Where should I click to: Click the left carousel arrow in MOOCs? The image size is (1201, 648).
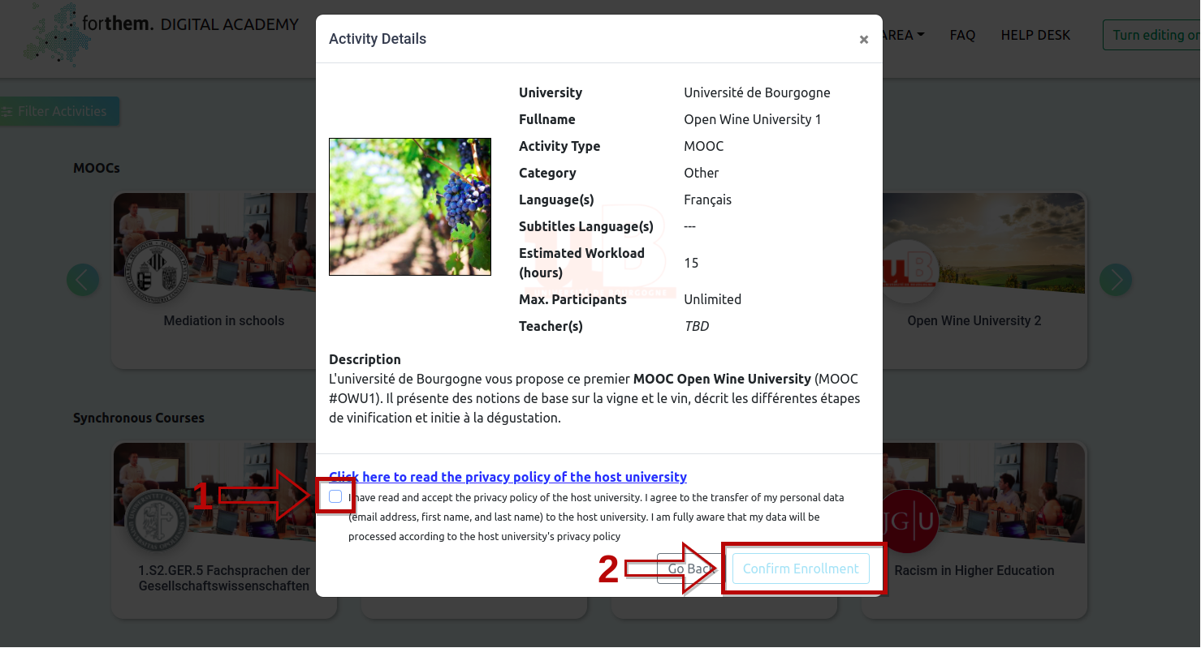[x=83, y=280]
